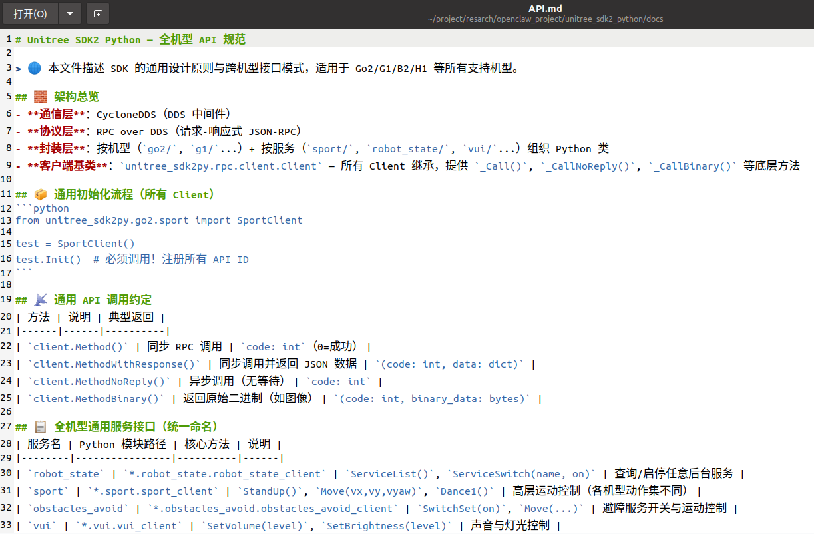Screen dimensions: 814x534
Task: Click the code 'client.MethodNoReply()'
Action: (x=99, y=382)
